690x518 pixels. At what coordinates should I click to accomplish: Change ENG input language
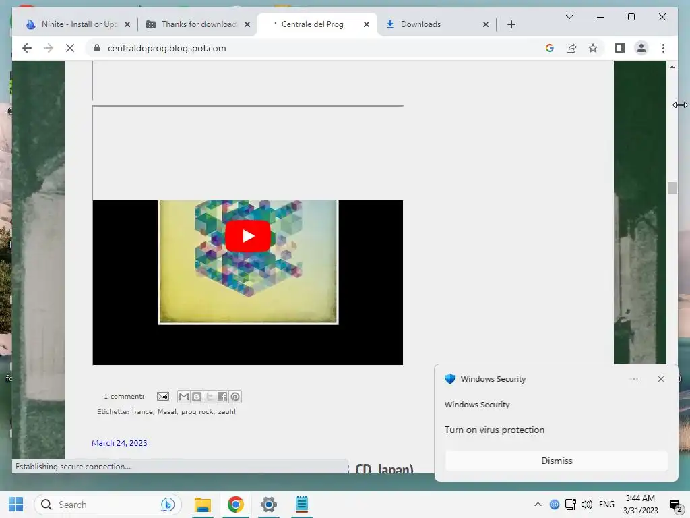(606, 505)
